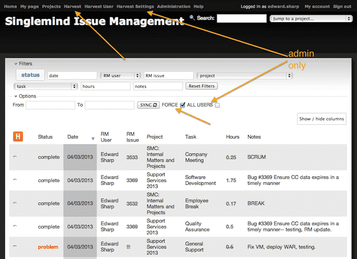
Task: Open the Jump to a project dropdown
Action: tap(311, 19)
